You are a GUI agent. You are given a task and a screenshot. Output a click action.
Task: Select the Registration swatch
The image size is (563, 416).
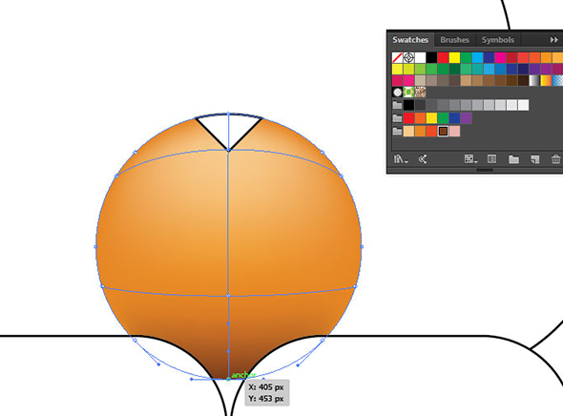coord(408,57)
